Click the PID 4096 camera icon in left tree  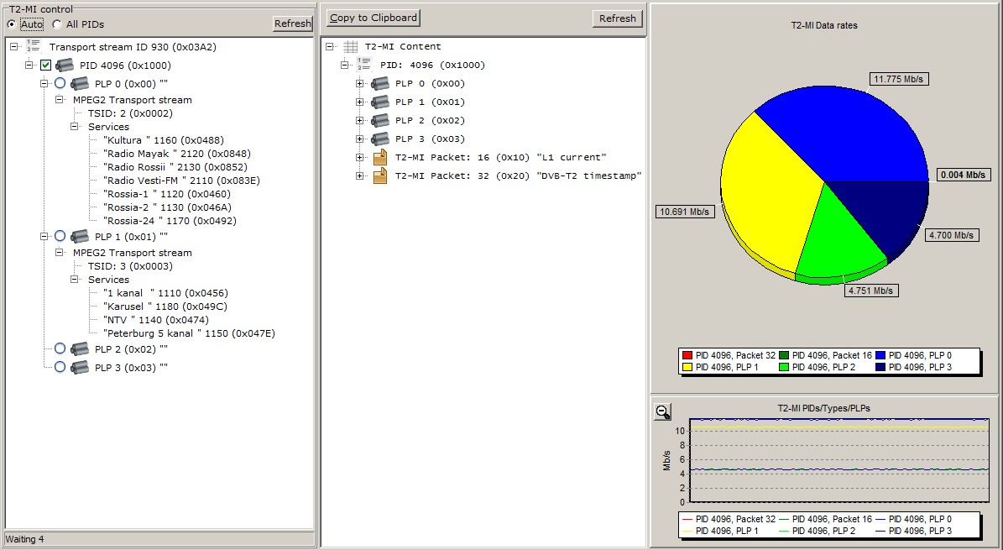pyautogui.click(x=65, y=65)
